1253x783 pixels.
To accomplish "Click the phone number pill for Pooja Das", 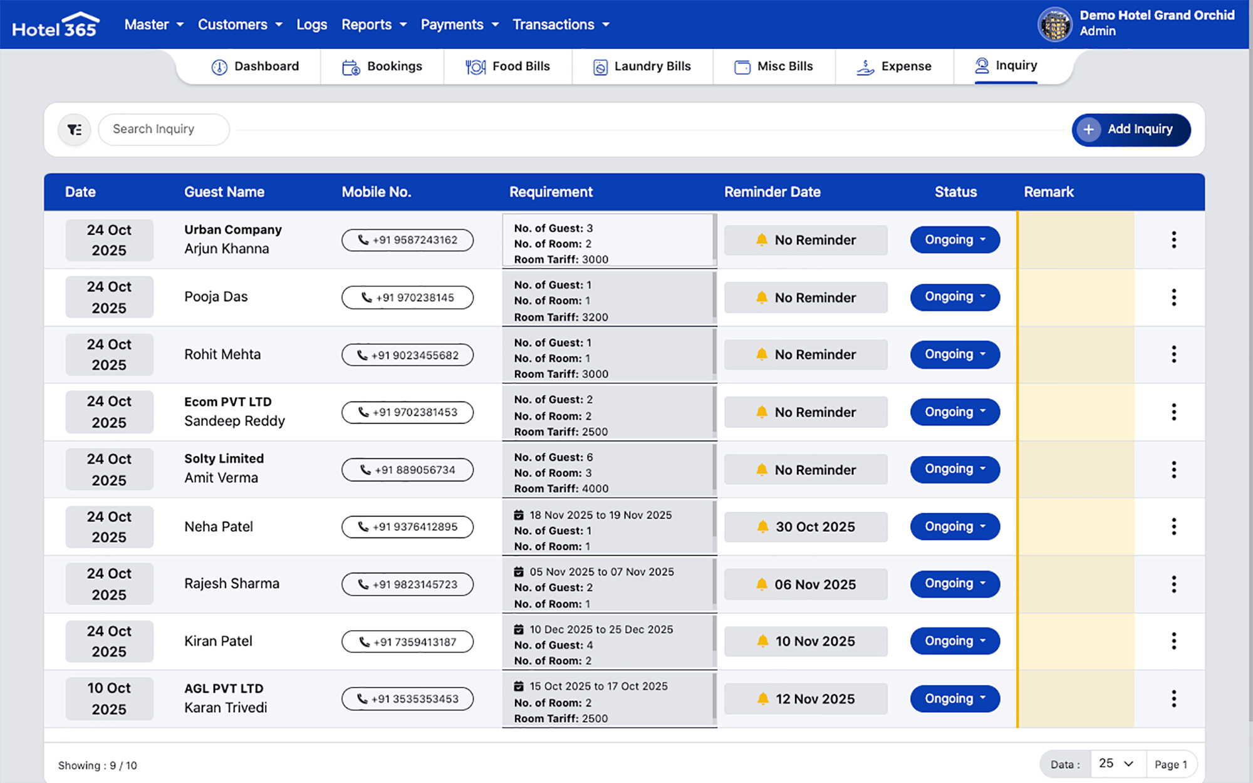I will tap(407, 298).
